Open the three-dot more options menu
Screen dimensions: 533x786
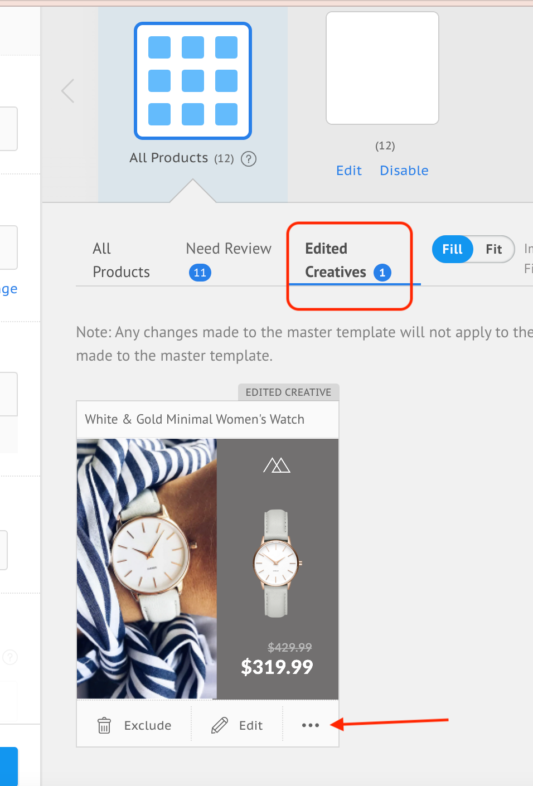311,725
